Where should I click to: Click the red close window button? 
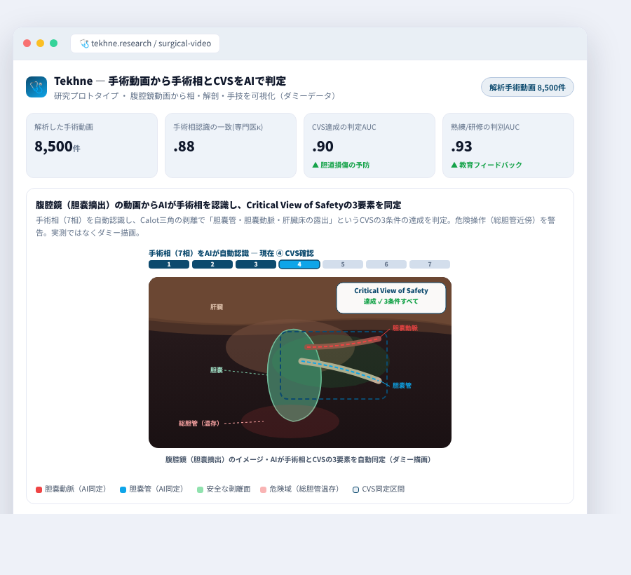pyautogui.click(x=27, y=43)
